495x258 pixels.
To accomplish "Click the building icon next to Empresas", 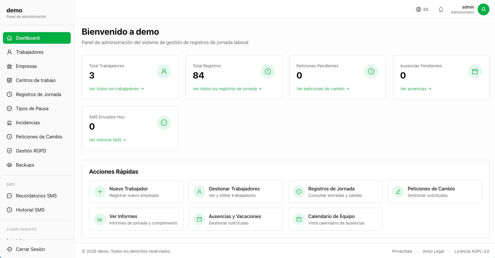I will pyautogui.click(x=9, y=66).
